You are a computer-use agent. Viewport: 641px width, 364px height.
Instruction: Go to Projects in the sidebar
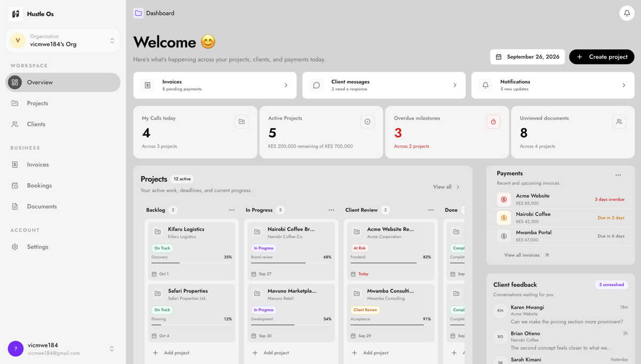coord(63,104)
